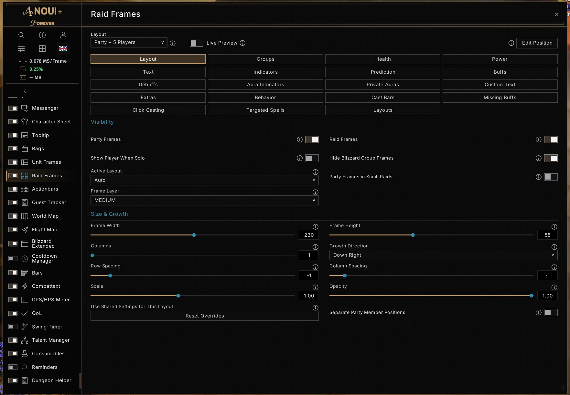The width and height of the screenshot is (570, 395).
Task: Click the Edit Position button
Action: coord(537,43)
